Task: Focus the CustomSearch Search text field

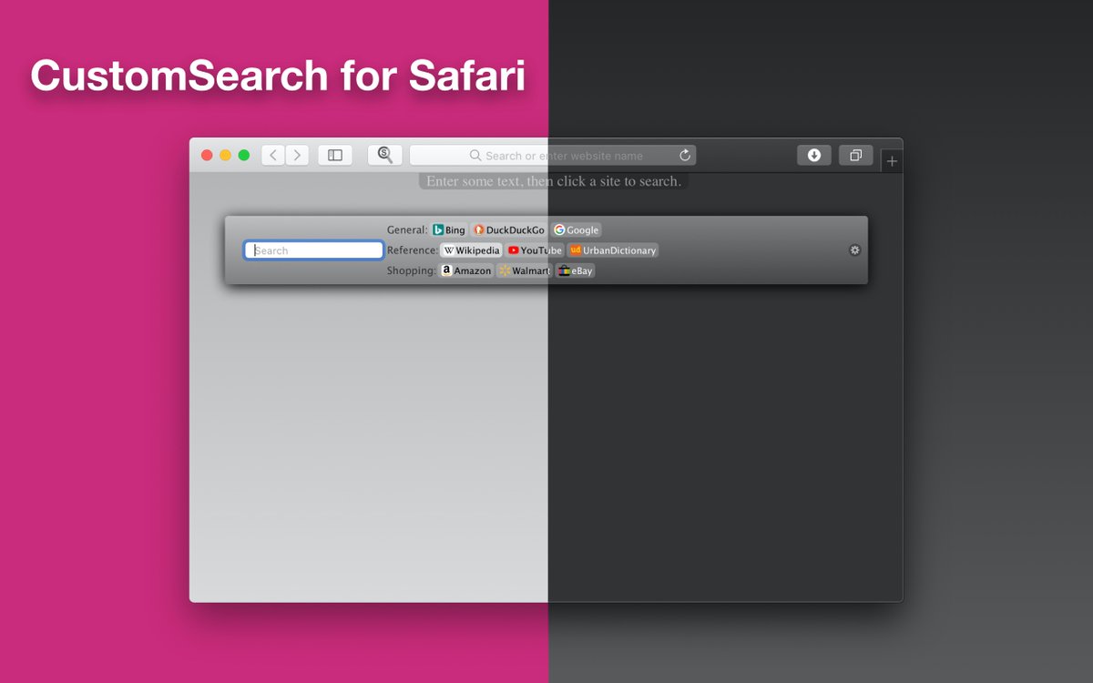Action: coord(313,250)
